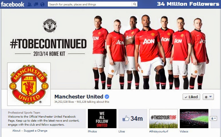The image size is (221, 137).
Task: Click the Facebook logo
Action: [x=12, y=4]
